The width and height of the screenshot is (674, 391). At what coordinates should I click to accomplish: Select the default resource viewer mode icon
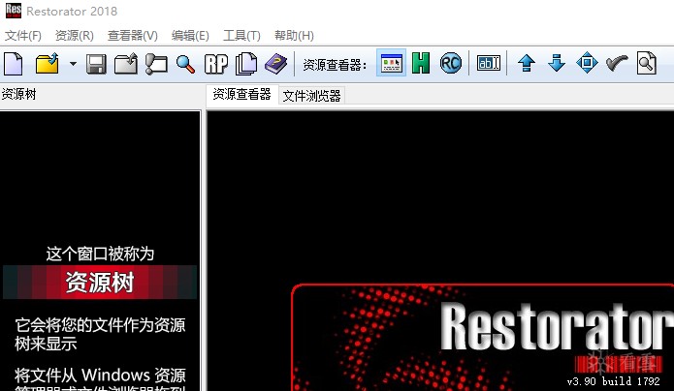pos(391,63)
